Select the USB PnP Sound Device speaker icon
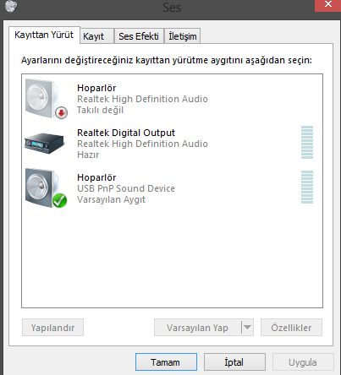Screen dimensions: 341x375 coord(45,188)
